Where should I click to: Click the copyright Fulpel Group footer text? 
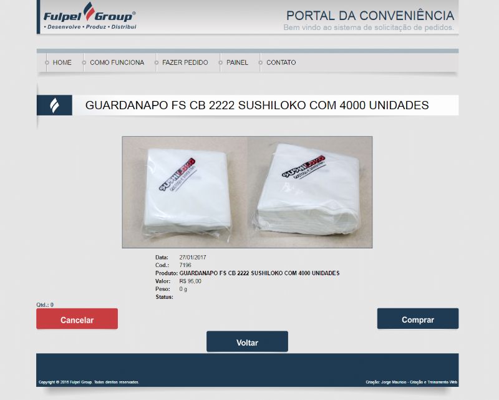point(89,382)
